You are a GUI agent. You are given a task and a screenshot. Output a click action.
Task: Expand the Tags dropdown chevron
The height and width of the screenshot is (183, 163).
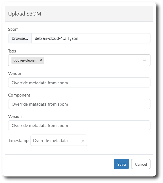tap(145, 60)
